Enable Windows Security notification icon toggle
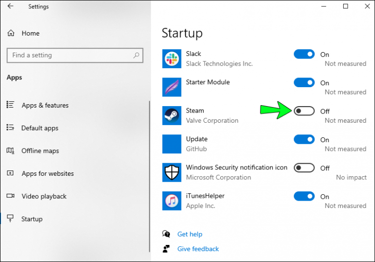The image size is (375, 262). [304, 168]
